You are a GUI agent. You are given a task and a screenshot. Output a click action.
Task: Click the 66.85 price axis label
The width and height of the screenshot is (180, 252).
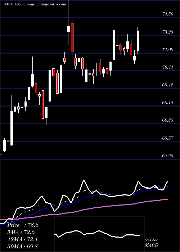click(168, 120)
